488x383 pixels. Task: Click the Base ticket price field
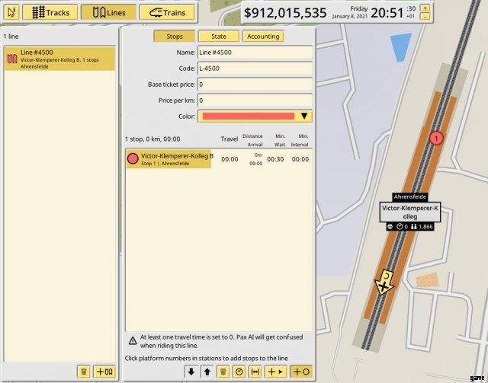point(255,84)
